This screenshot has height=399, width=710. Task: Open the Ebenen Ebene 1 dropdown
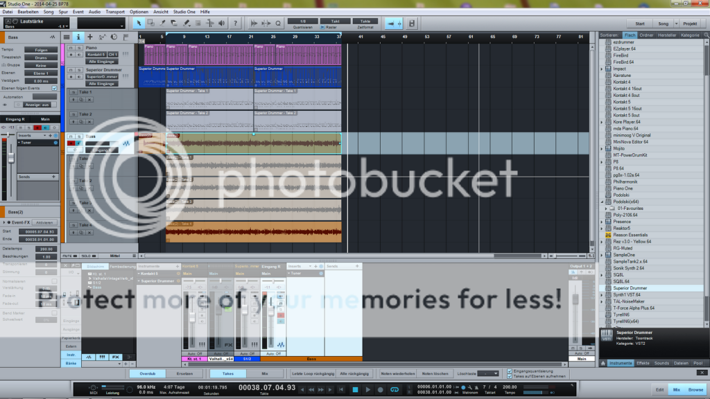point(41,73)
